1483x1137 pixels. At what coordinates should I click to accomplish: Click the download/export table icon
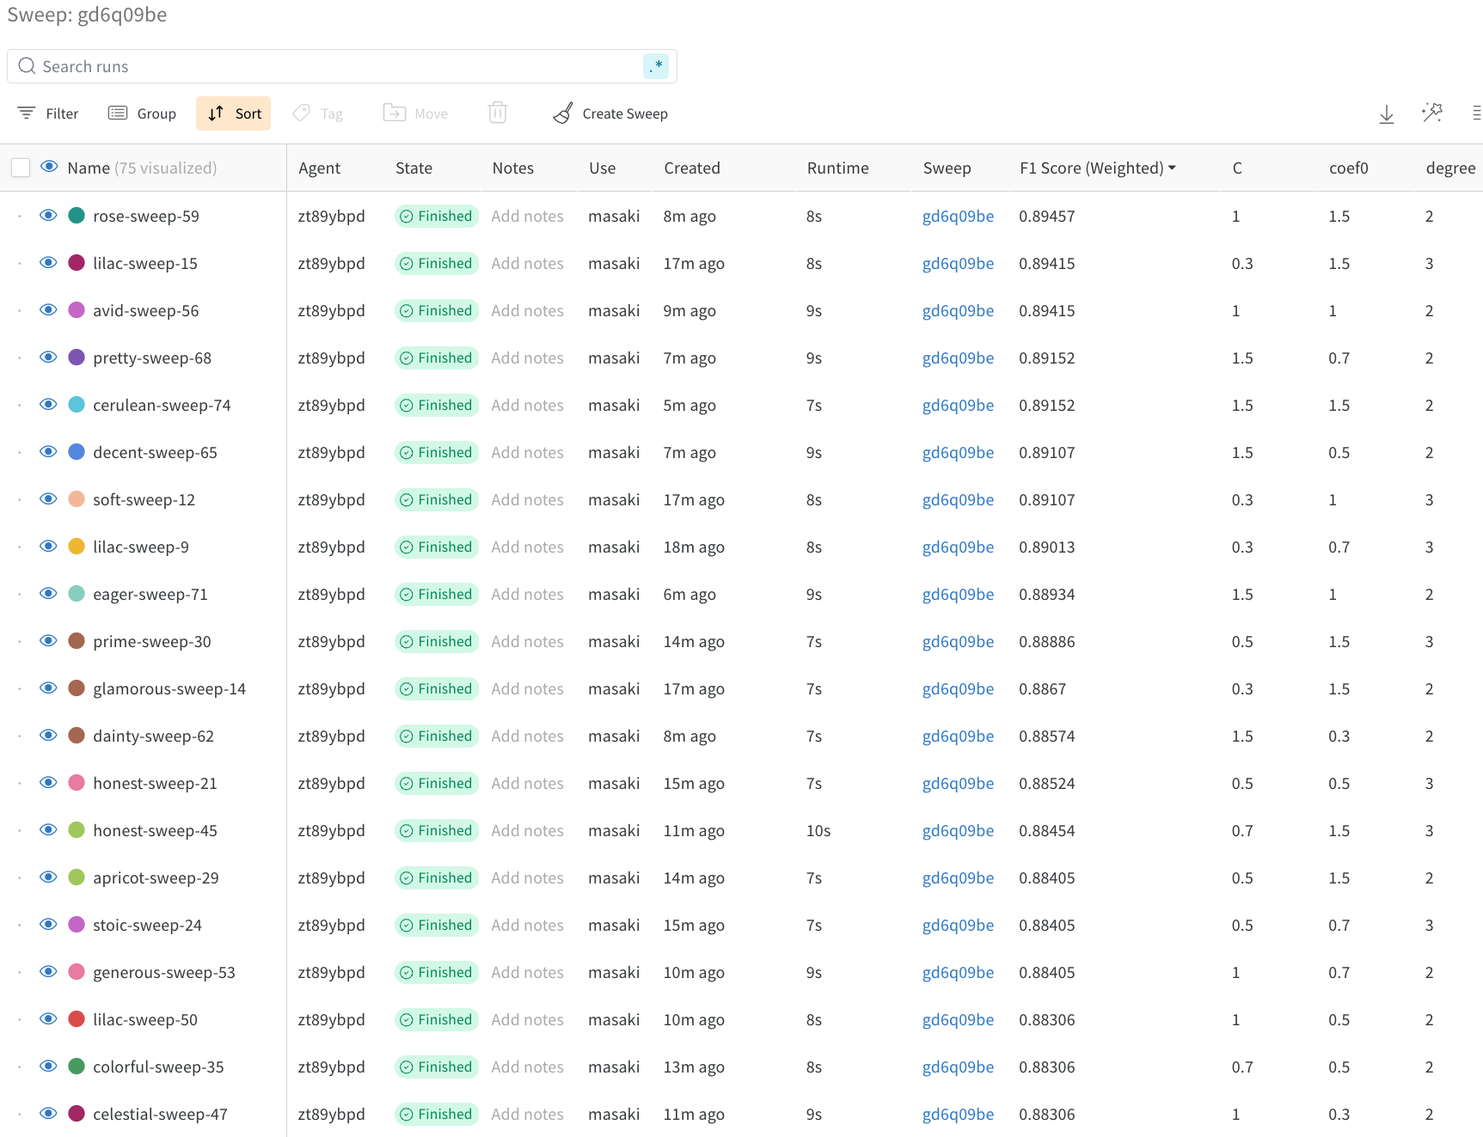point(1386,114)
